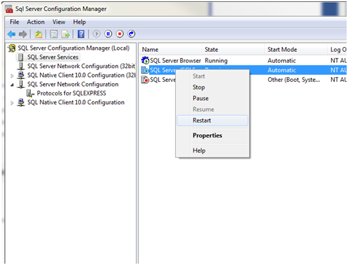Choose Pause in the context menu
348x265 pixels.
tap(212, 98)
